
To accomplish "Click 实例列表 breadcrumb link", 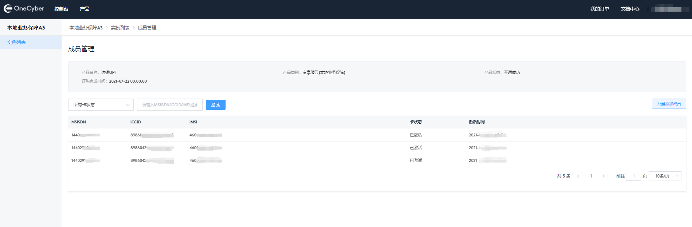I will (x=120, y=28).
